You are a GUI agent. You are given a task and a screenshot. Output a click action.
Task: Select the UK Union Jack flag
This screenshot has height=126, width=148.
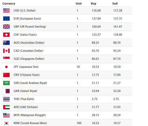tap(6, 27)
